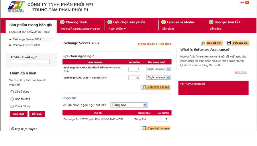This screenshot has width=257, height=146.
Task: Open the "License & Media" step tab
Action: (x=180, y=22)
